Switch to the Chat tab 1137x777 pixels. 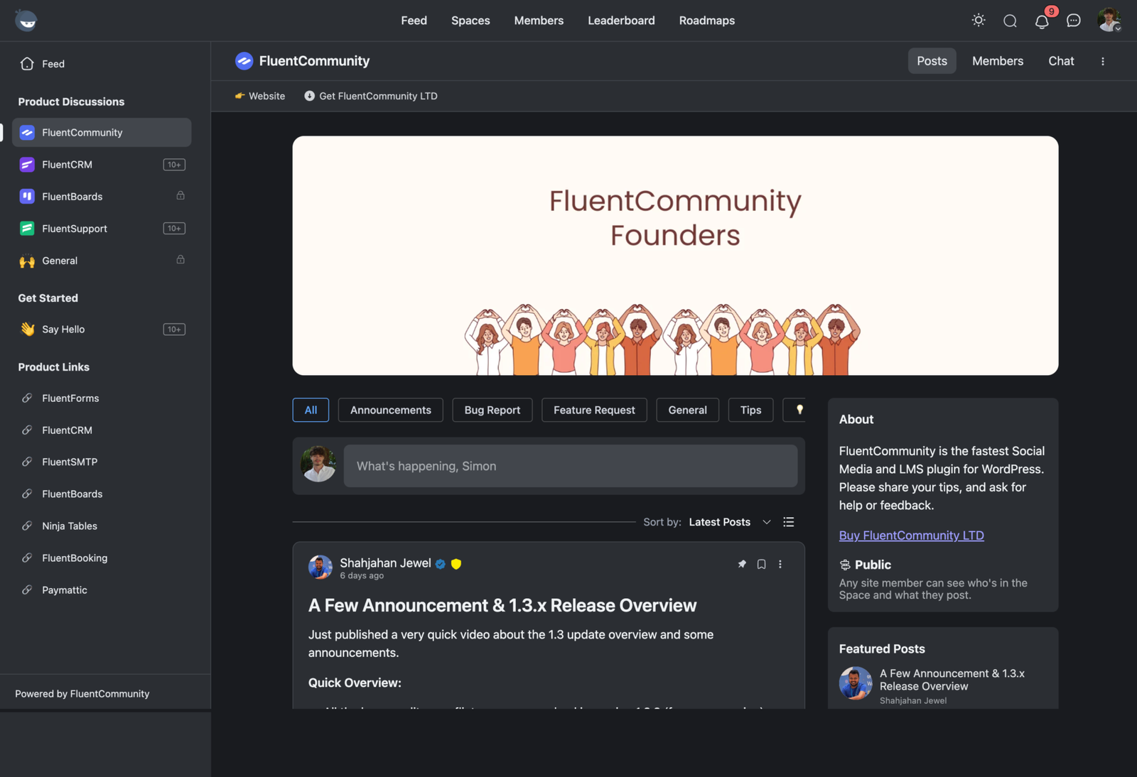pyautogui.click(x=1061, y=61)
